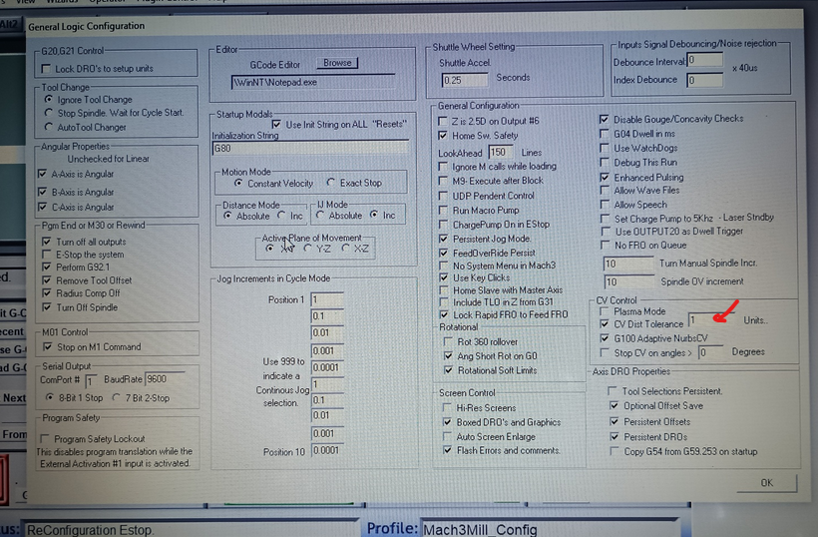
Task: Toggle Turn Off Spindle checkbox
Action: coord(47,306)
